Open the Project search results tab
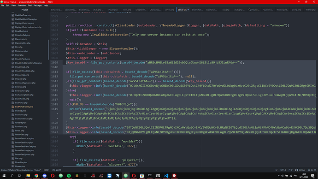The image size is (318, 179). [254, 10]
